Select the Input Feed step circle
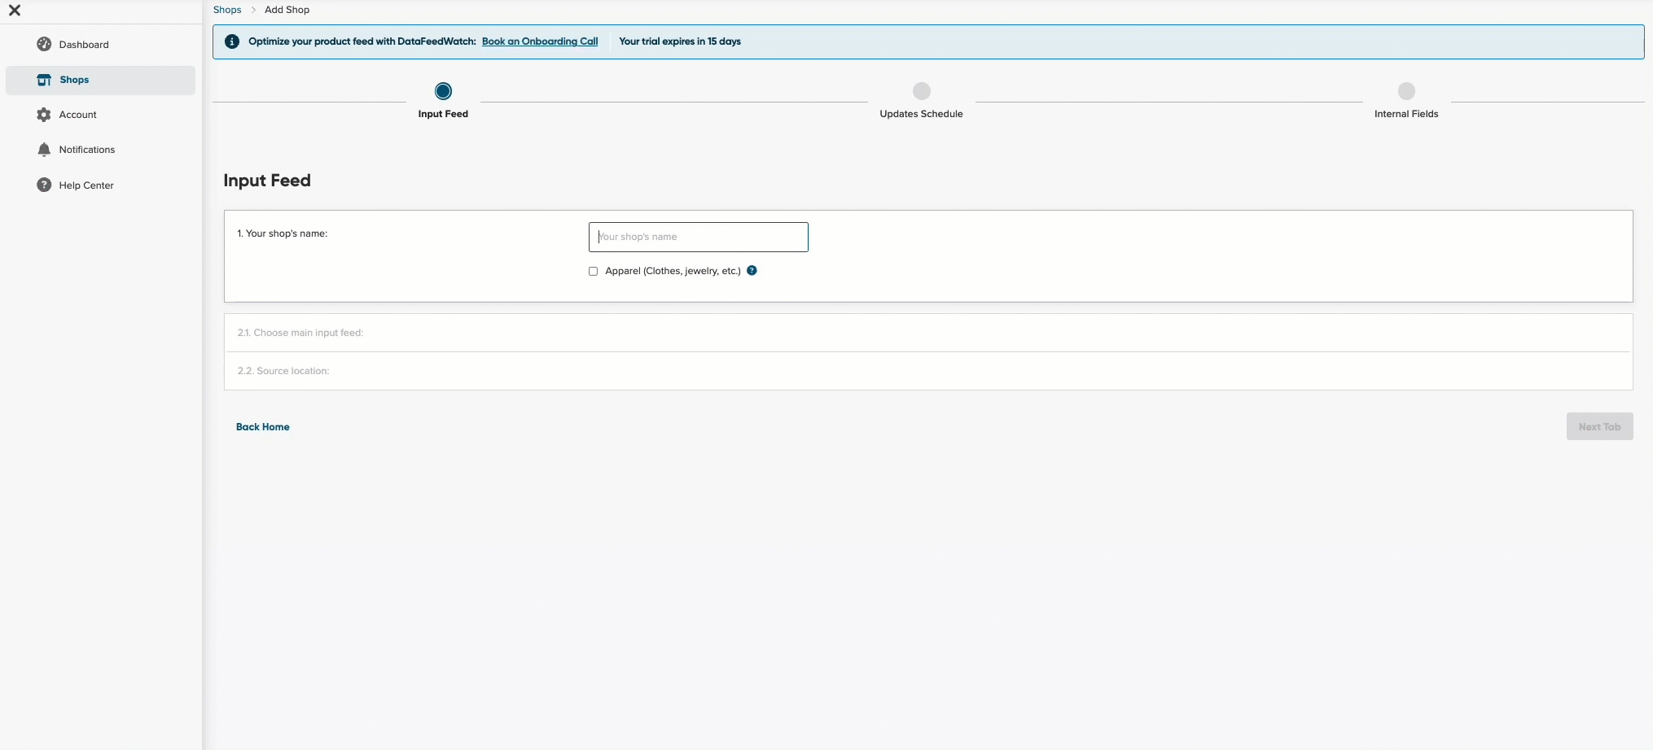1653x750 pixels. tap(443, 91)
